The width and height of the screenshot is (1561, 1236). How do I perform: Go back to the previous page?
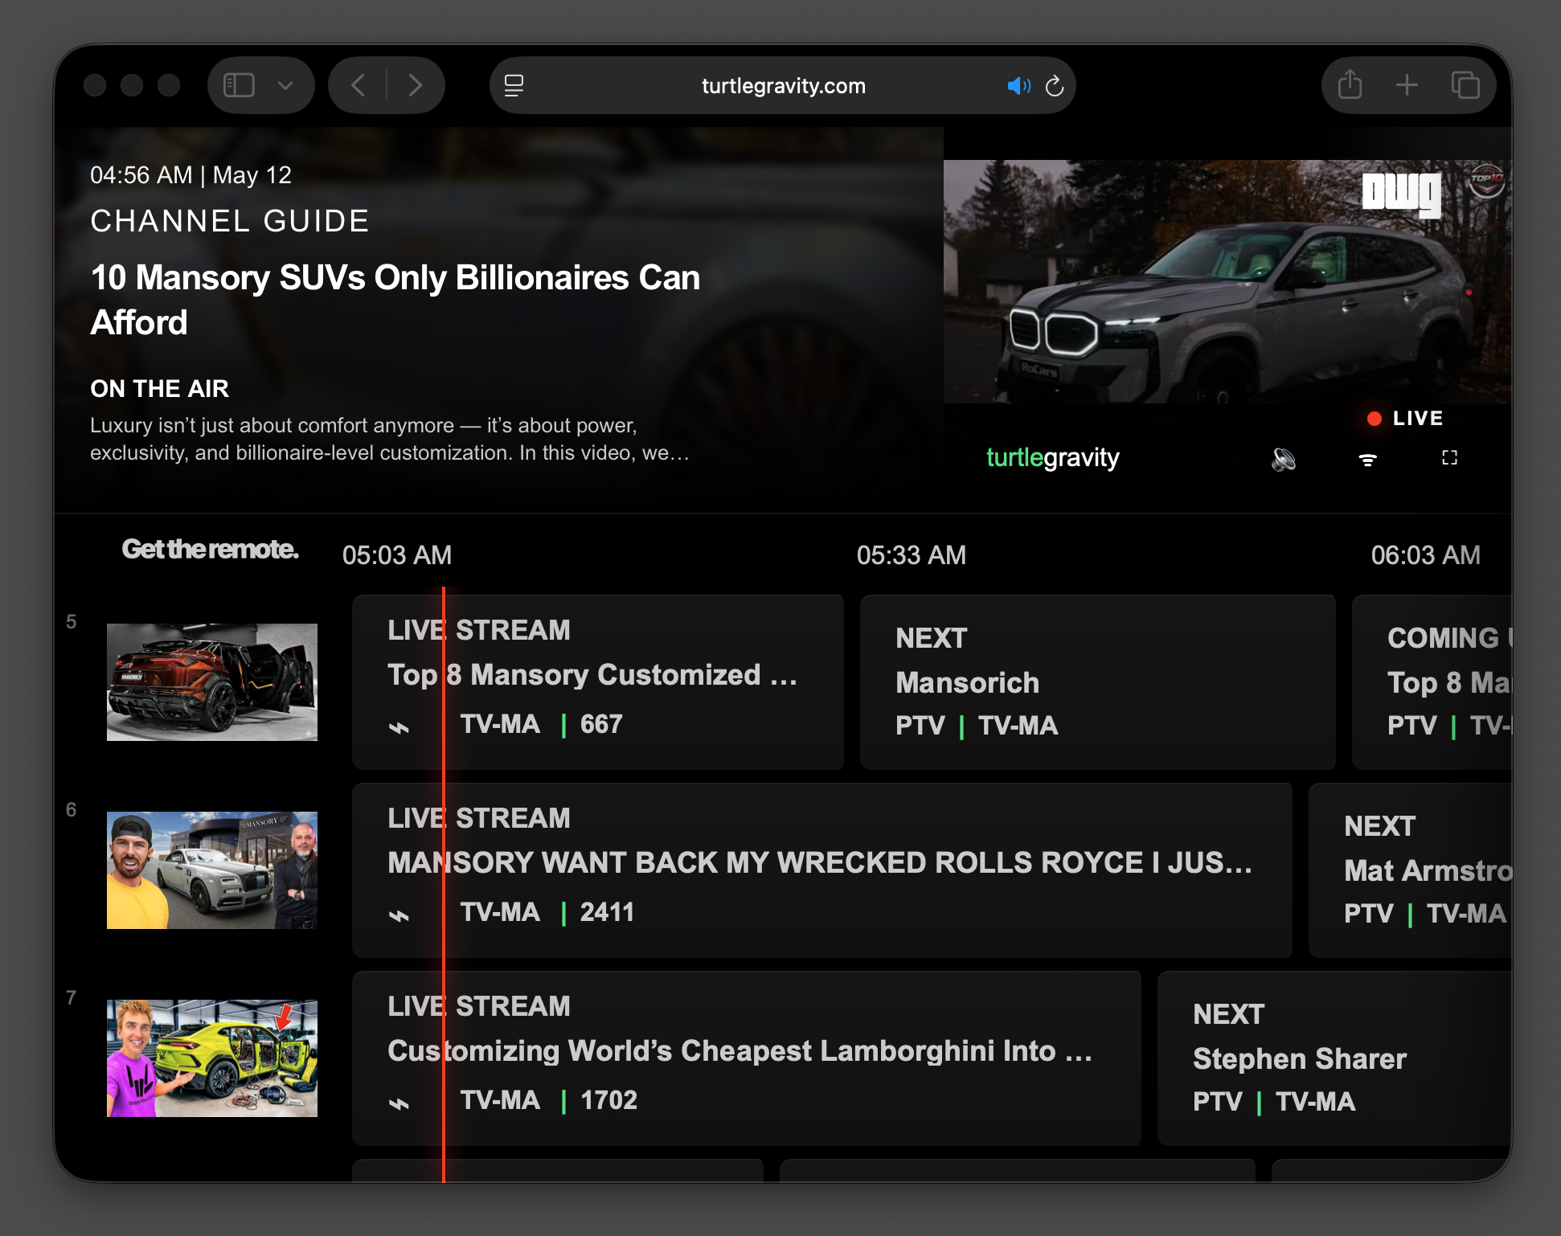(x=358, y=85)
